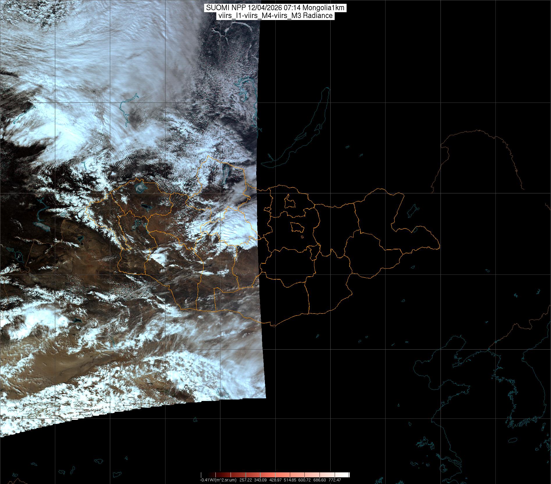Click the large cloud-ringed lake in northwest Mongolia

coord(140,187)
